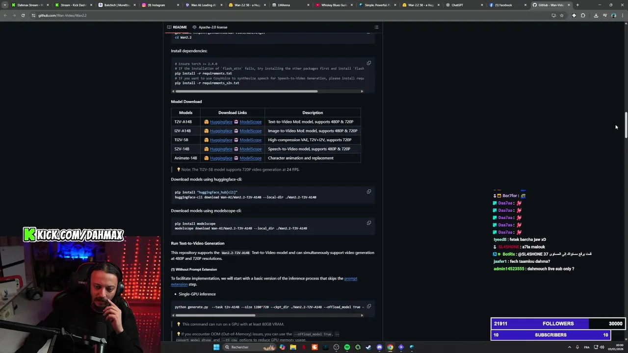Open Discord from the taskbar
Image resolution: width=628 pixels, height=353 pixels.
379,347
